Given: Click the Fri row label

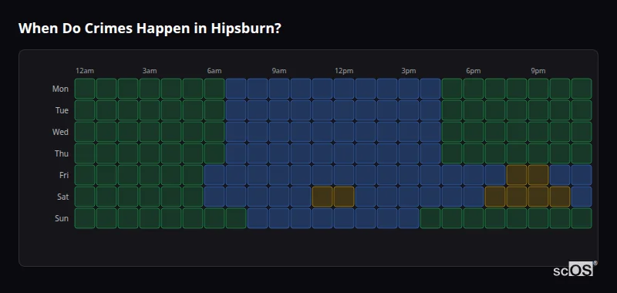Looking at the screenshot, I should coord(64,175).
